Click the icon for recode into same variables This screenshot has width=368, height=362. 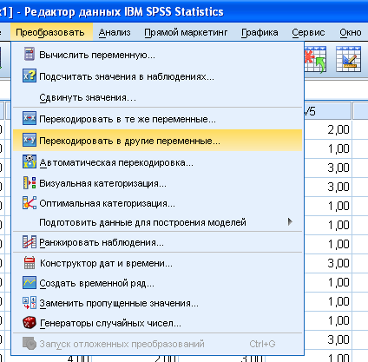pyautogui.click(x=30, y=119)
